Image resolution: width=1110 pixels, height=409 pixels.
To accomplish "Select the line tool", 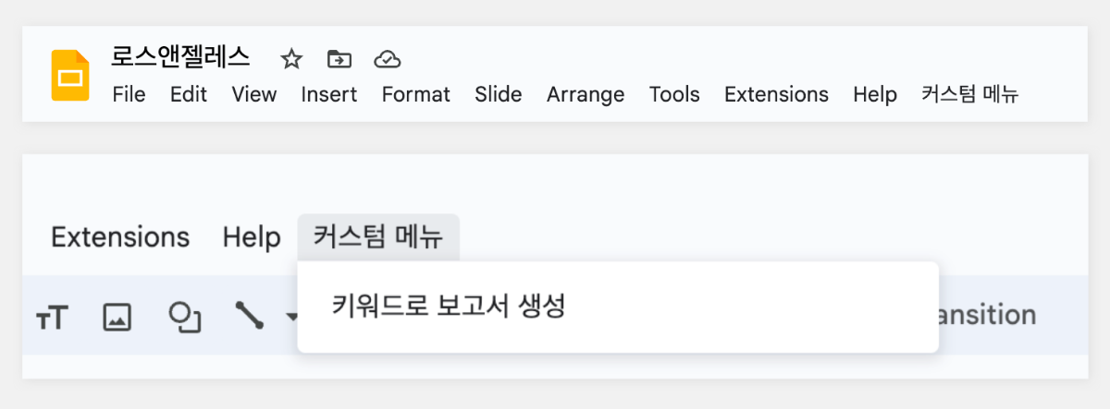I will pos(249,316).
